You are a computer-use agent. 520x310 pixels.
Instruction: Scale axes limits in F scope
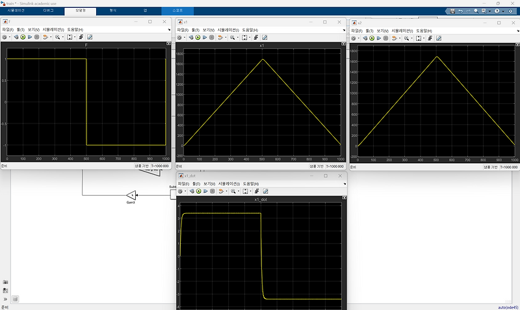(x=70, y=37)
